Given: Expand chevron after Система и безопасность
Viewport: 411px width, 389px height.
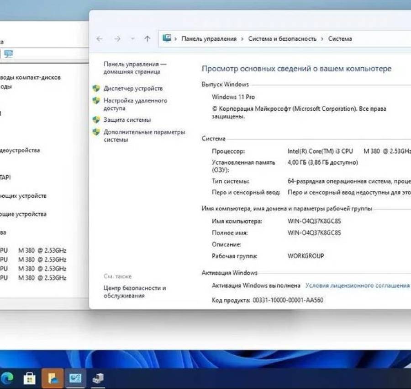Looking at the screenshot, I should coord(322,39).
